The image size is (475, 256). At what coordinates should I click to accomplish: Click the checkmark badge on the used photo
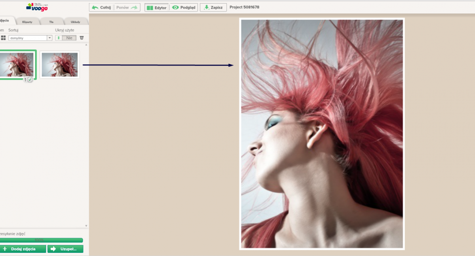[30, 79]
